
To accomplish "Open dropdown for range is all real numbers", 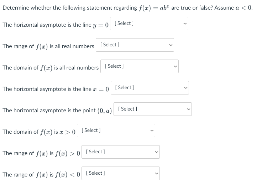I will coord(135,45).
